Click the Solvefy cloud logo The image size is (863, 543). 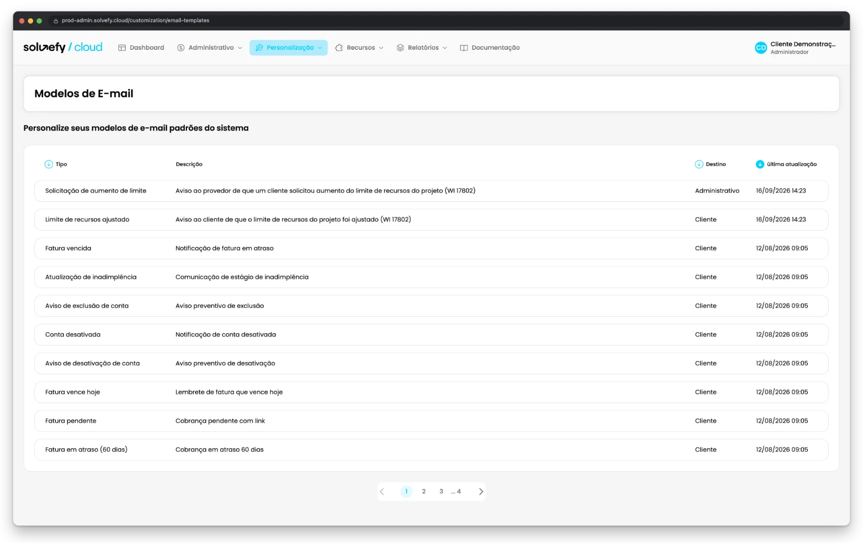coord(63,48)
